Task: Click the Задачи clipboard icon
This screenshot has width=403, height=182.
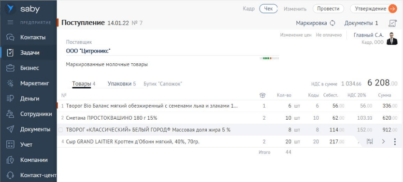Action: (10, 53)
